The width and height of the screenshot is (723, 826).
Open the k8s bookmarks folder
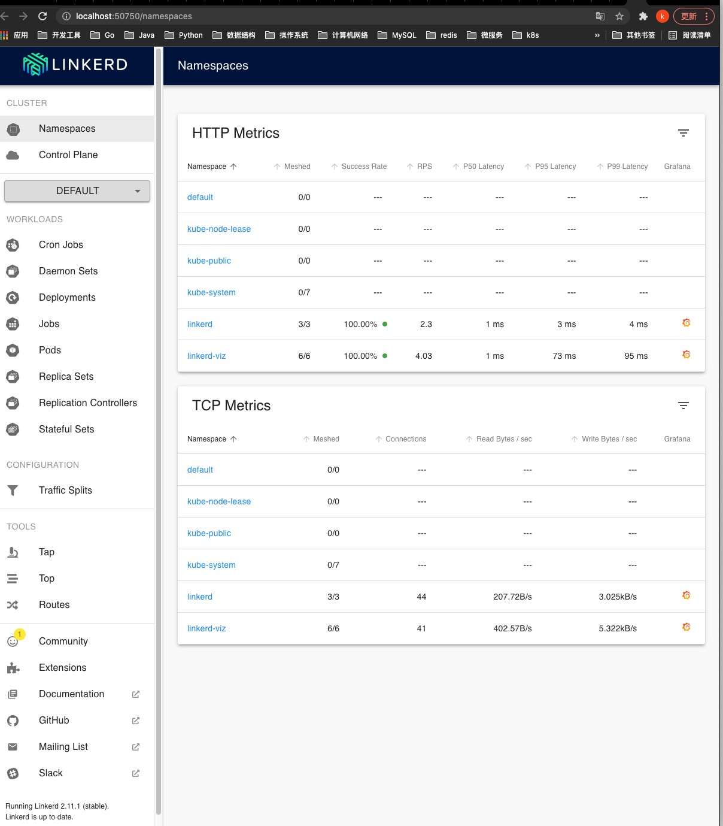pyautogui.click(x=525, y=35)
